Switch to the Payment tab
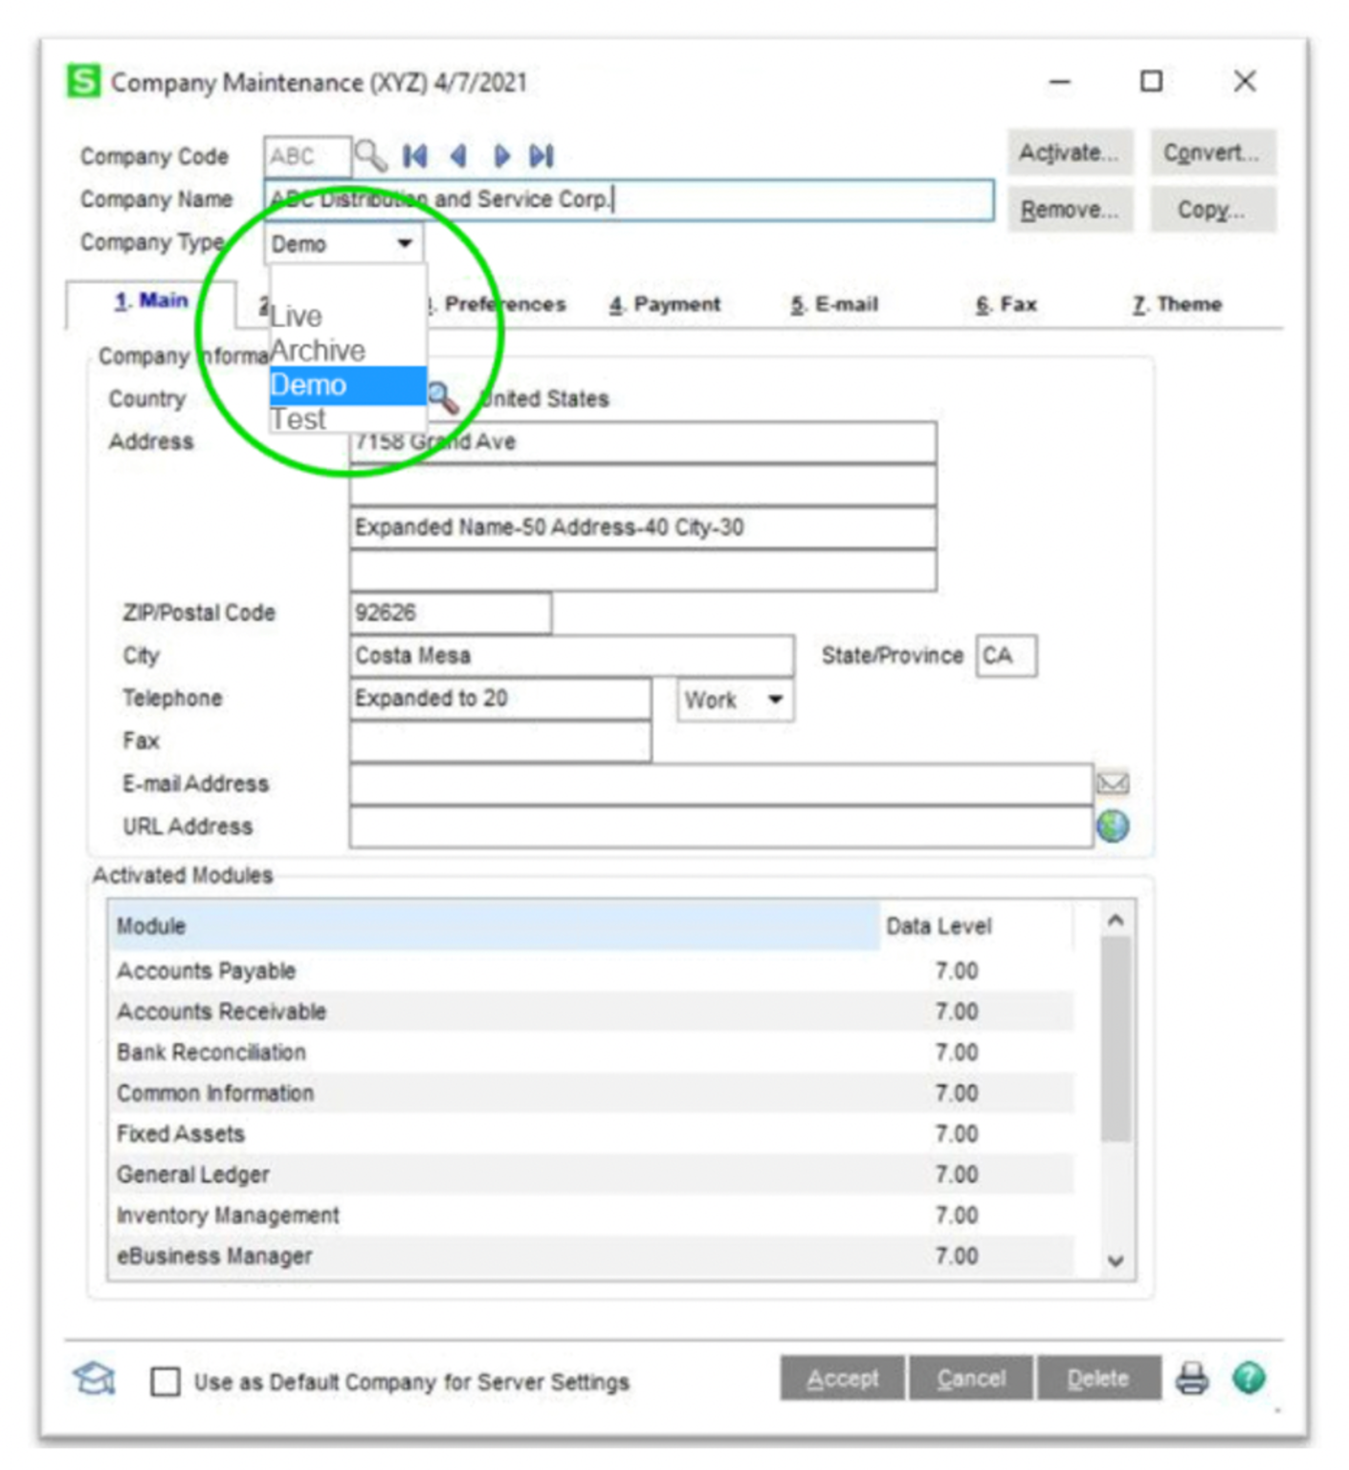The image size is (1349, 1470). tap(667, 303)
